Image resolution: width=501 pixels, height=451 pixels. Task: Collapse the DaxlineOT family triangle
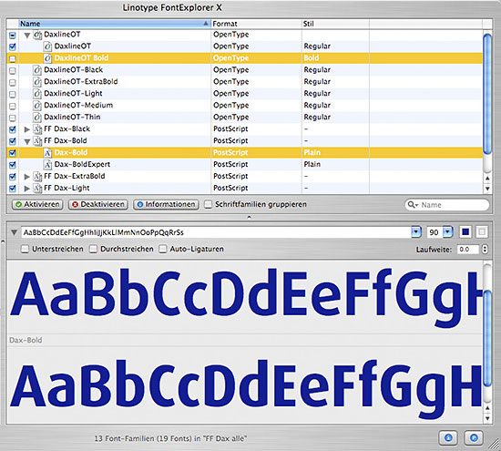(27, 36)
